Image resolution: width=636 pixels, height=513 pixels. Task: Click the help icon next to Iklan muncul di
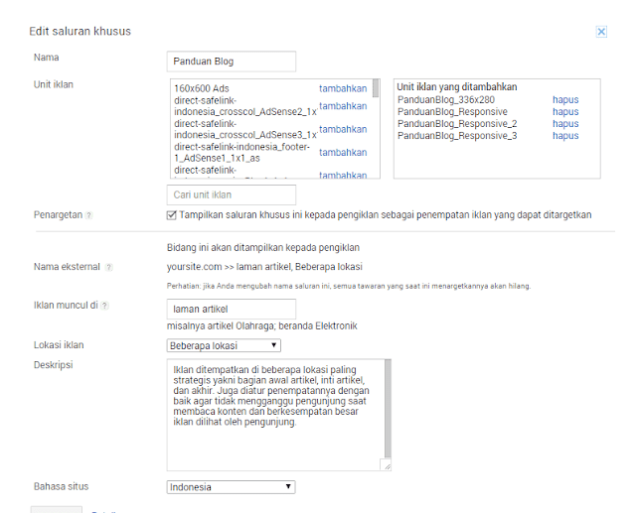tap(105, 307)
